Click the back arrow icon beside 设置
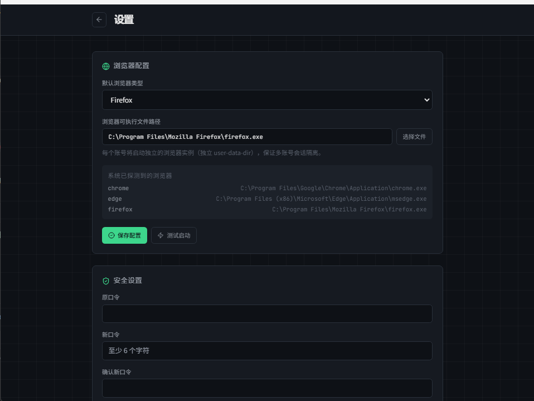 99,20
